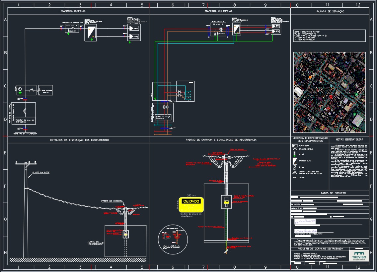The height and width of the screenshot is (272, 377).
Task: Click the DADOS DO PROJETO heading
Action: [x=333, y=193]
